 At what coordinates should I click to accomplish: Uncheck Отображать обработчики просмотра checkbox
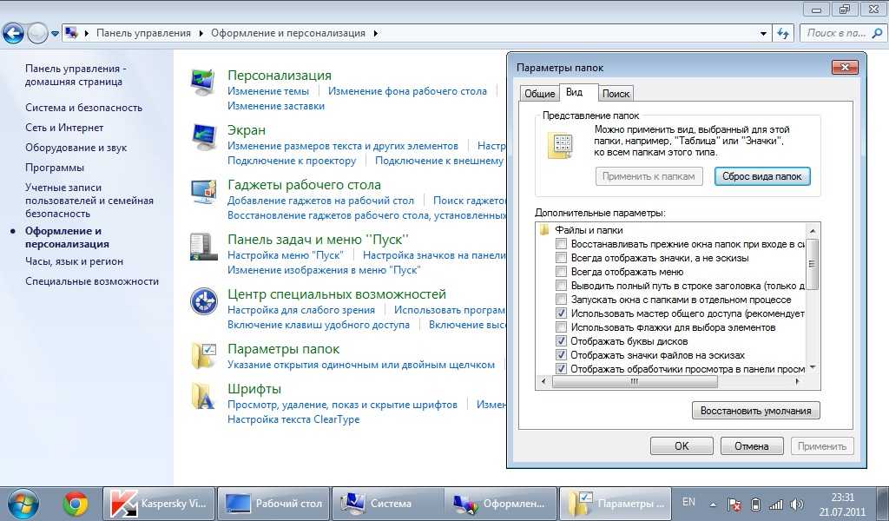point(561,369)
